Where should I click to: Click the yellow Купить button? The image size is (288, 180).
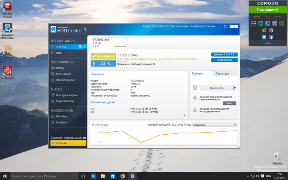[x=68, y=143]
